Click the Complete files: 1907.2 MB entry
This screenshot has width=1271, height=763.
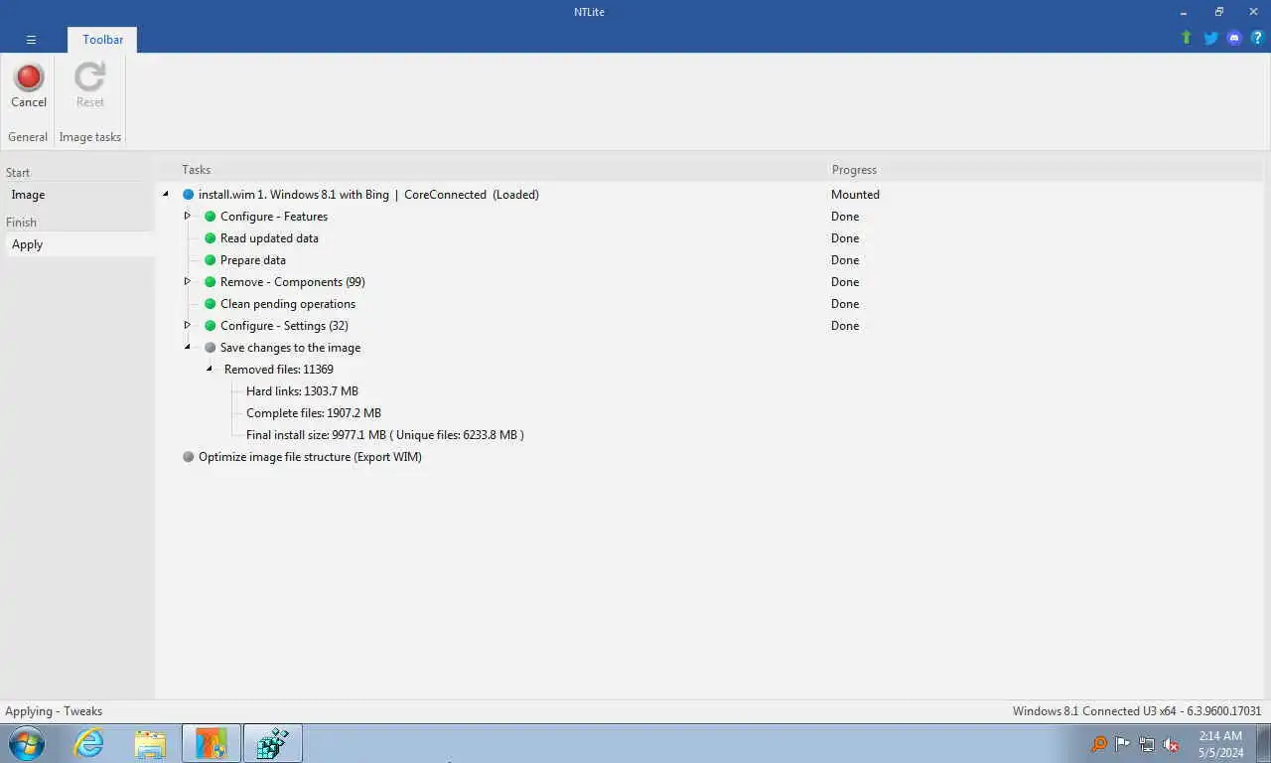(314, 413)
